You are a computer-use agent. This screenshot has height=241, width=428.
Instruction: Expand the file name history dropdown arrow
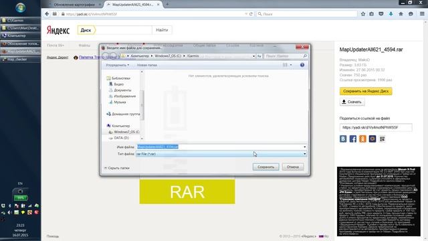[305, 147]
